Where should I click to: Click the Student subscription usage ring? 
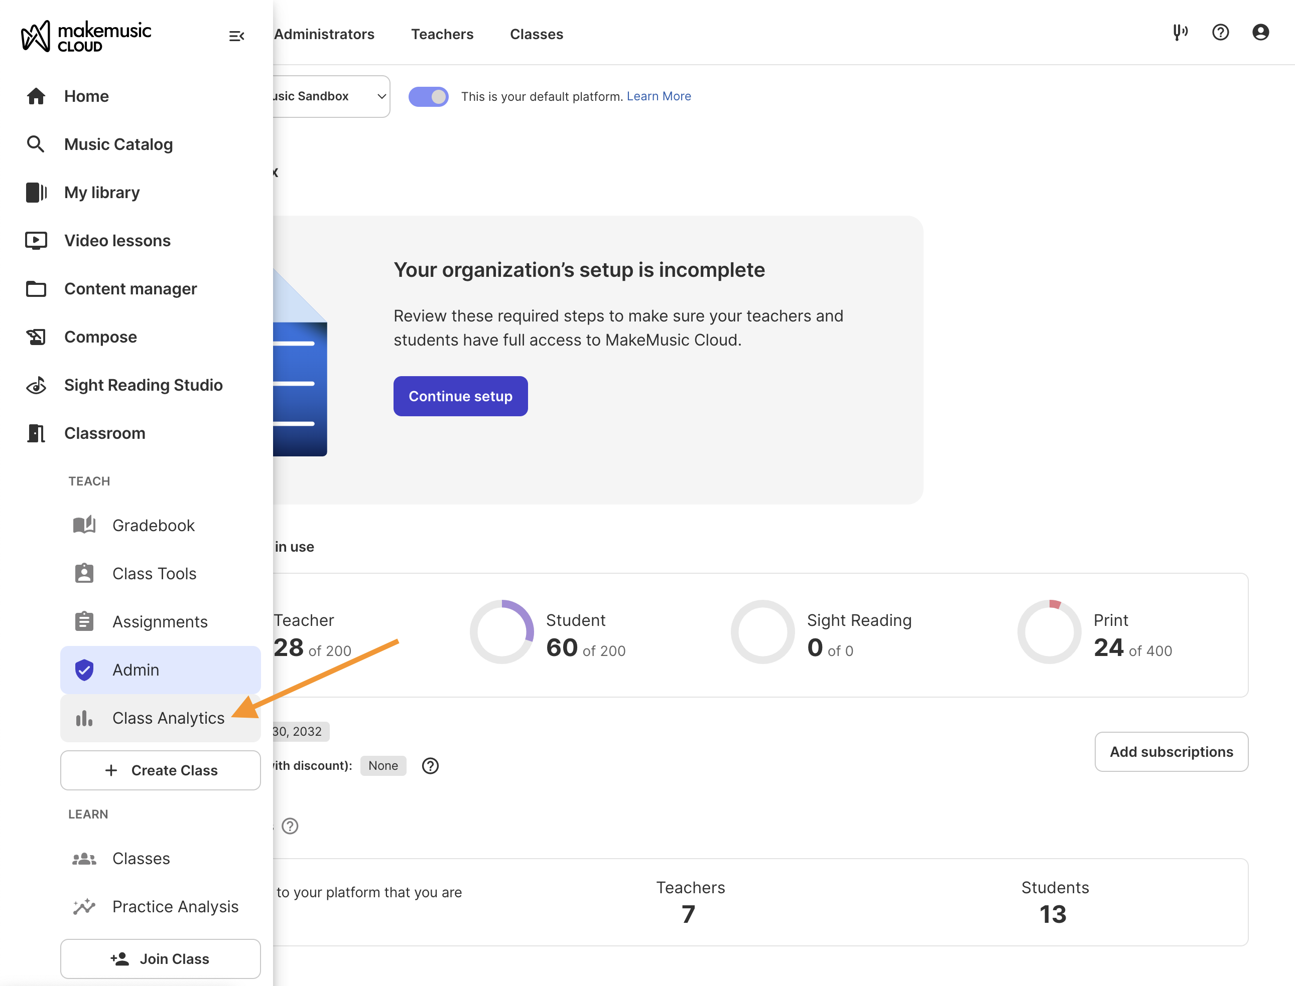(502, 632)
